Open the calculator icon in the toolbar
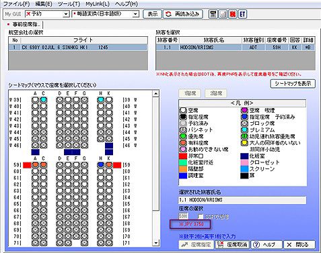Viewport: 321px width, 253px height. click(x=213, y=14)
